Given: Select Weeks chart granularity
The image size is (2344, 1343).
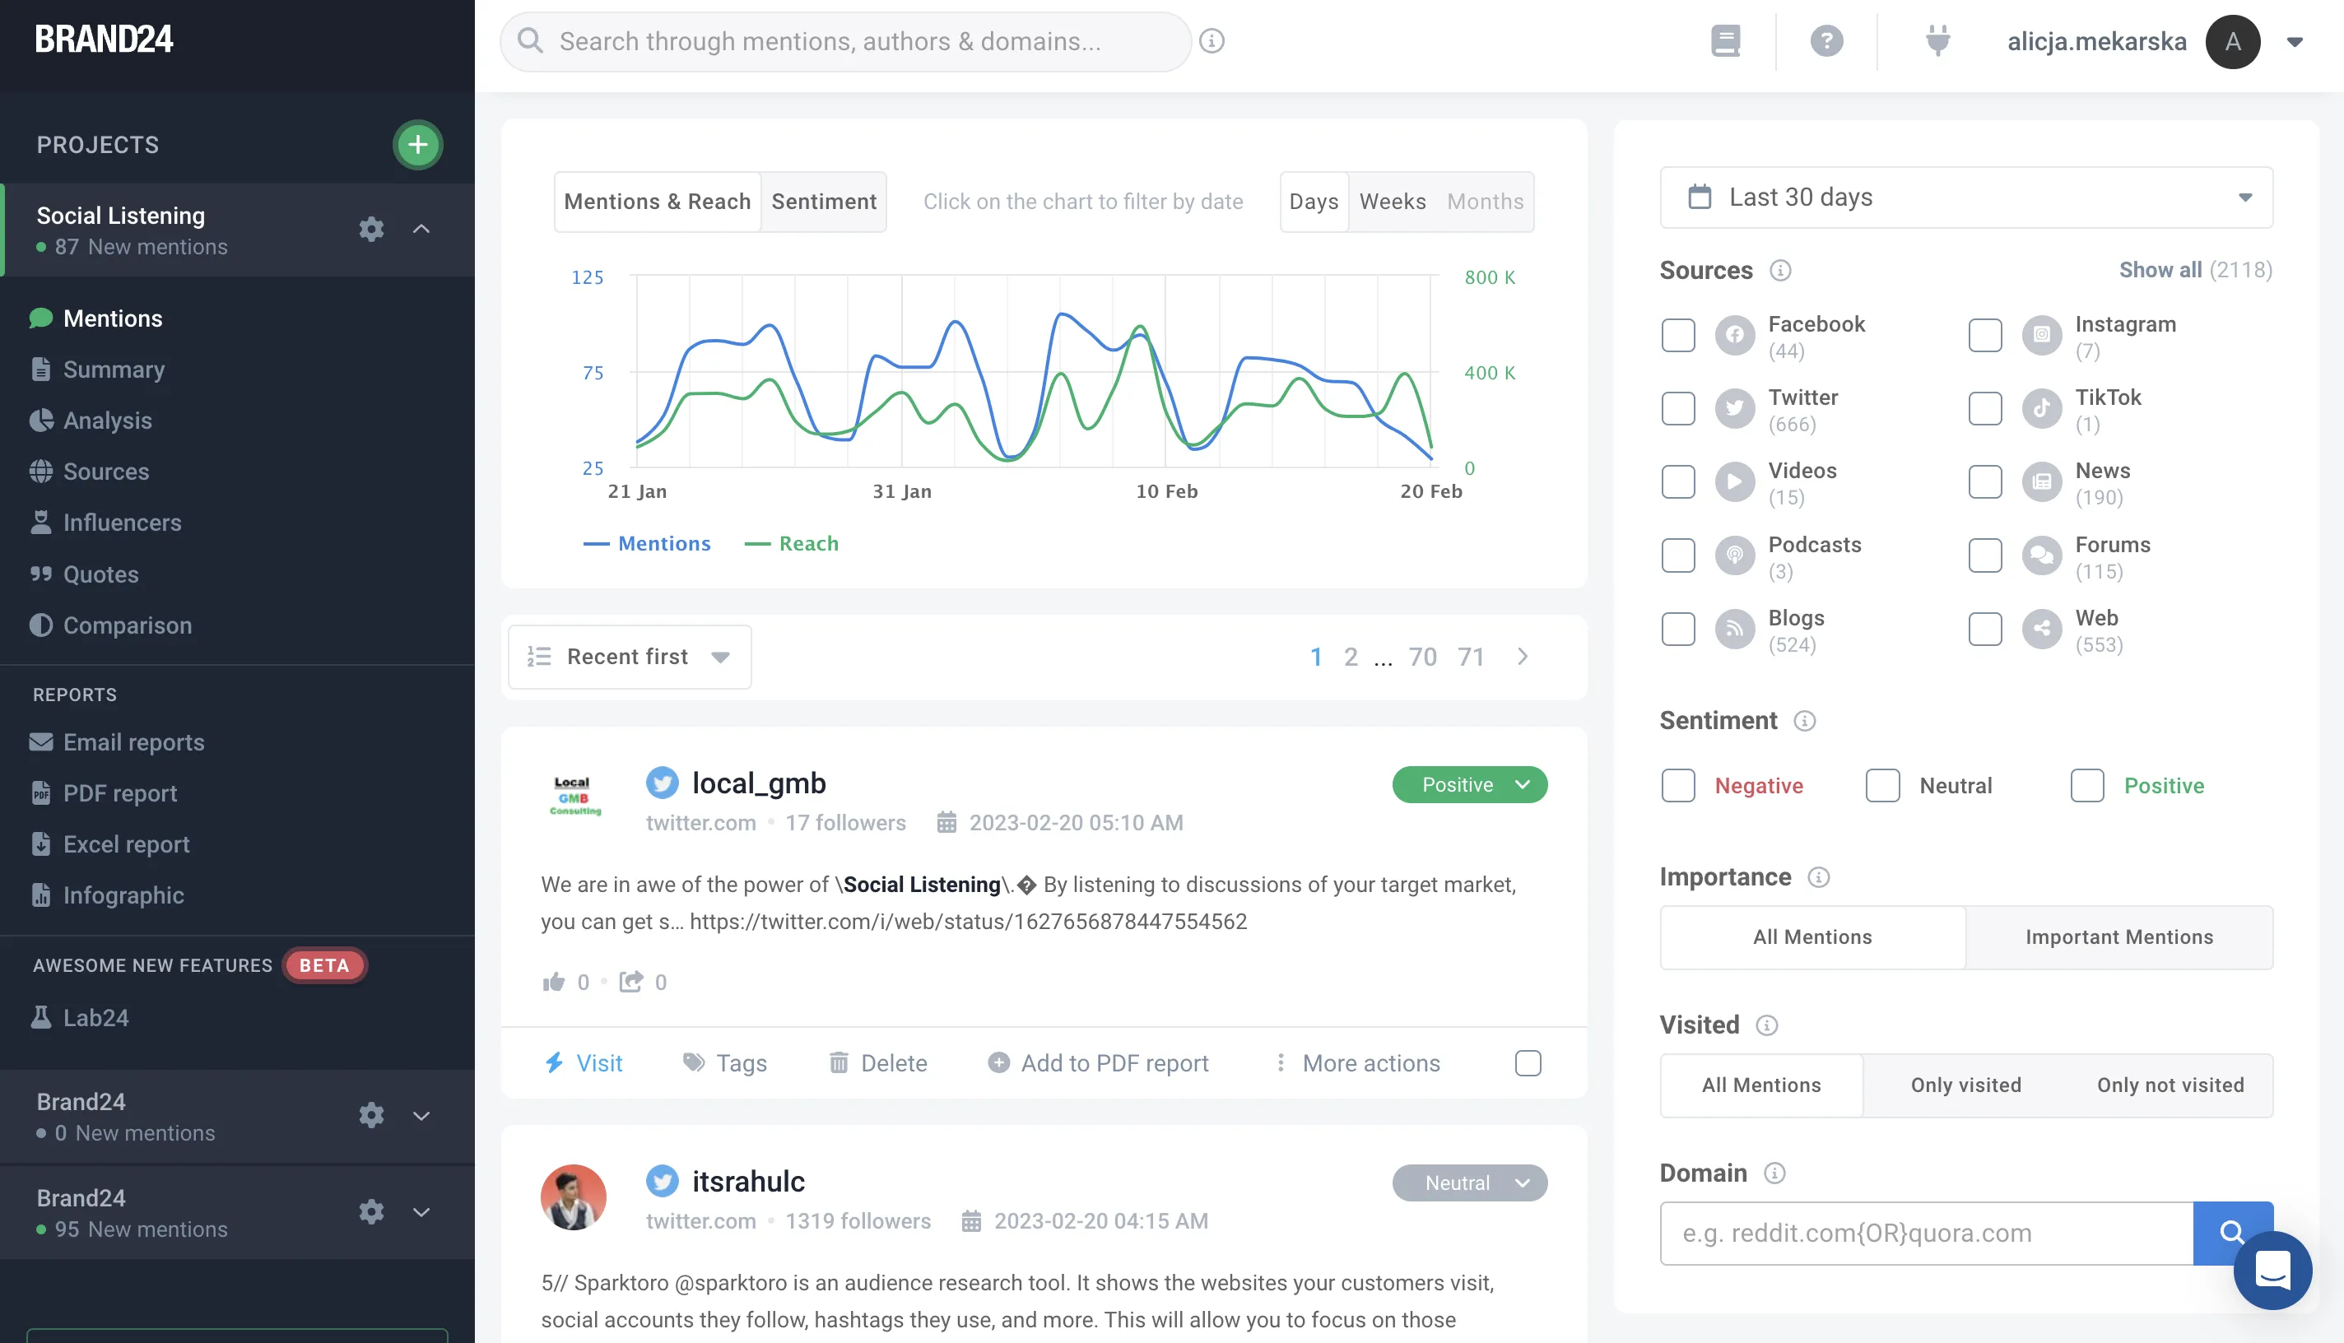Looking at the screenshot, I should [1392, 201].
